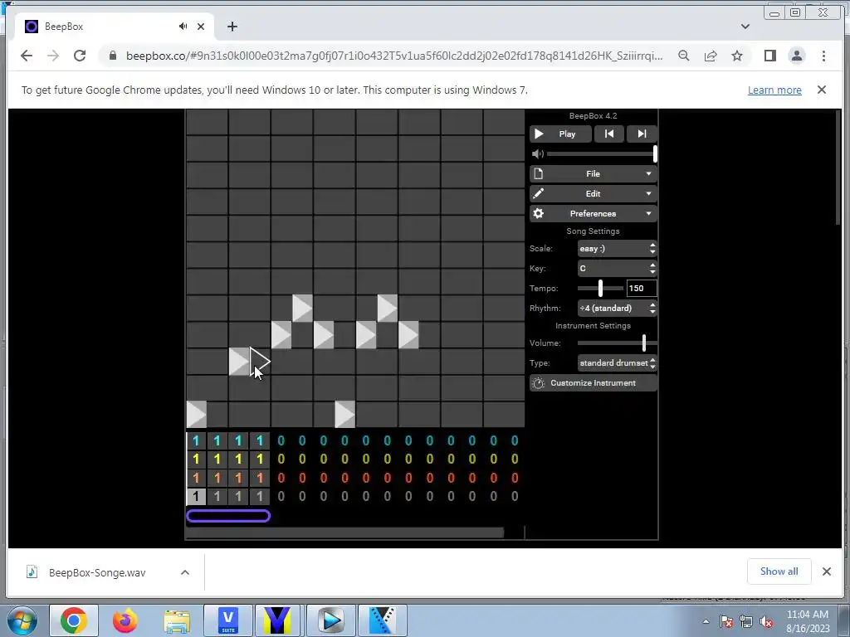The height and width of the screenshot is (637, 850).
Task: Dismiss the Chrome update notification bar
Action: click(822, 90)
